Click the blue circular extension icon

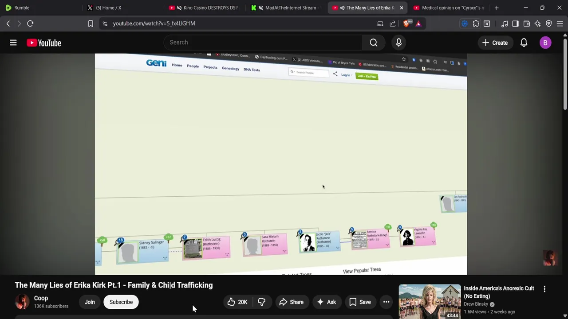(x=465, y=23)
